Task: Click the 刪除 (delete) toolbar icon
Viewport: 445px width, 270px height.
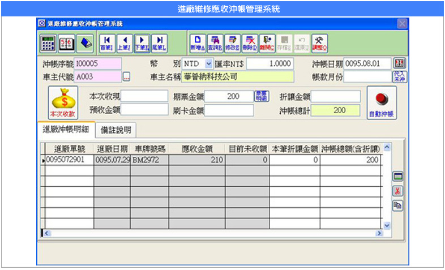Action: tap(250, 42)
